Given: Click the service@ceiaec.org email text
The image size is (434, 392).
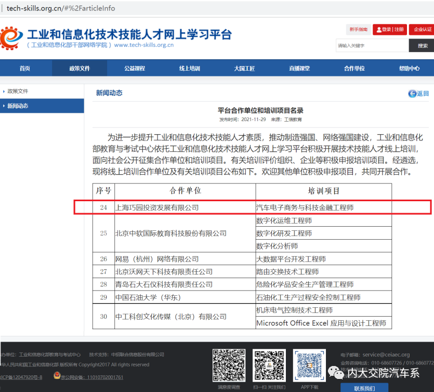Looking at the screenshot, I should click(x=386, y=355).
